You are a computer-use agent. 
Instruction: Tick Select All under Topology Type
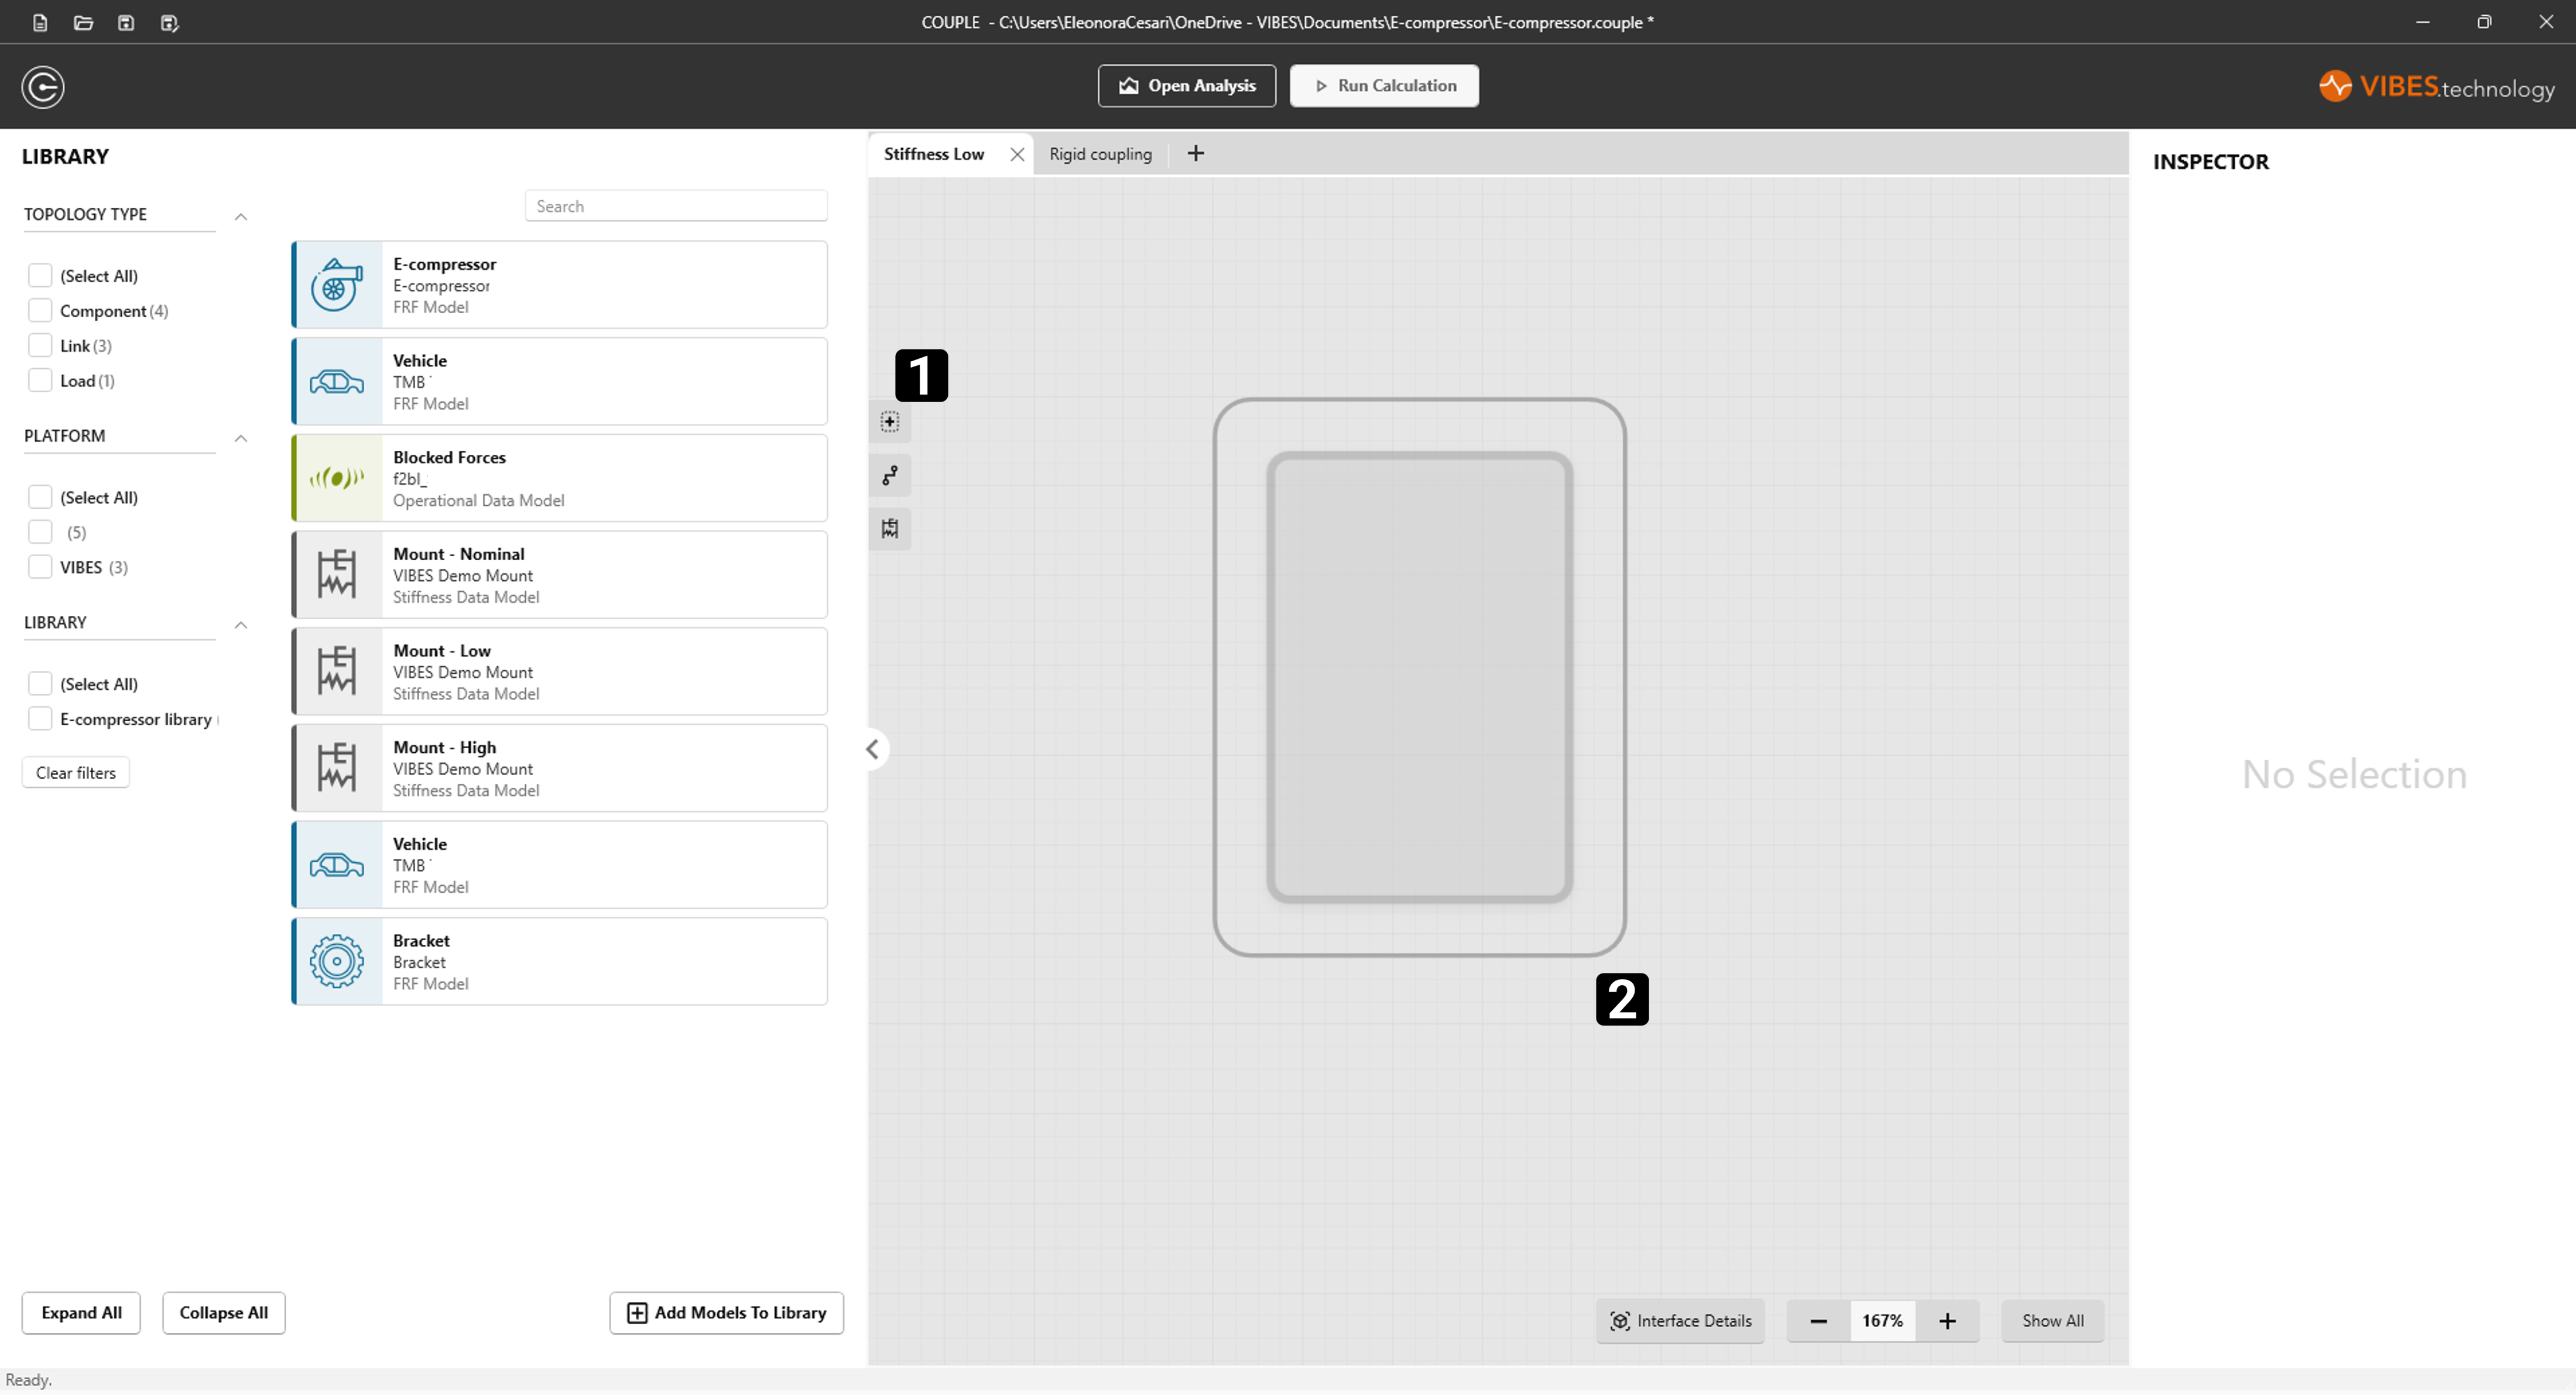[40, 275]
